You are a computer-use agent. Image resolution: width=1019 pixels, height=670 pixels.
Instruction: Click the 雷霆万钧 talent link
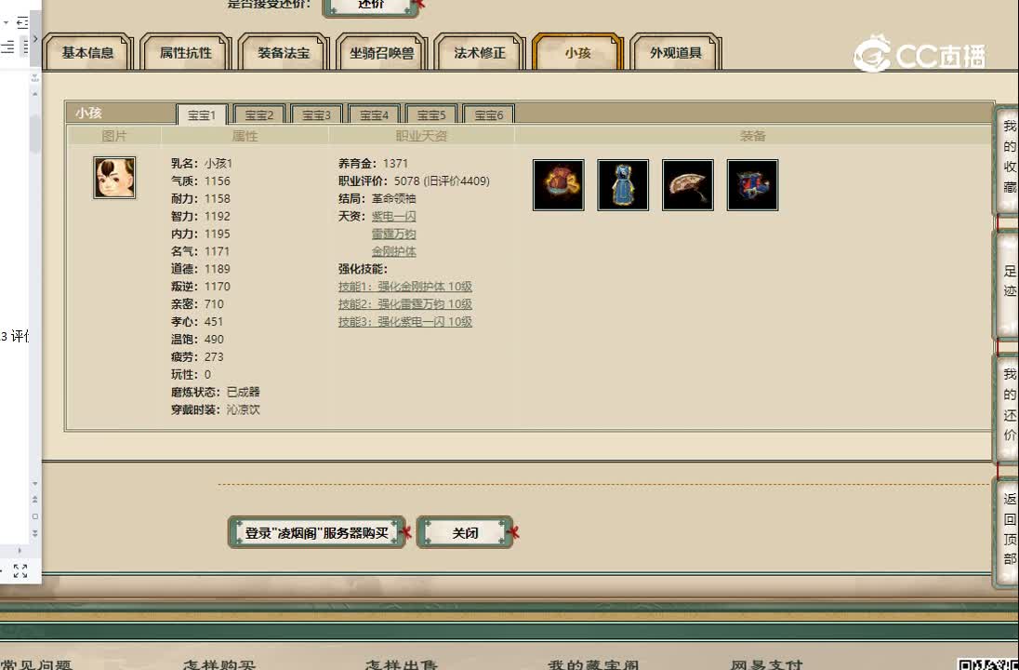[x=394, y=234]
